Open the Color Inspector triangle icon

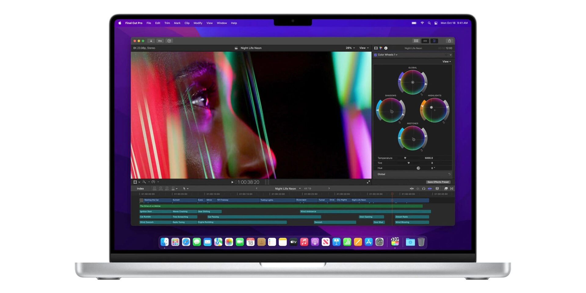pyautogui.click(x=381, y=48)
